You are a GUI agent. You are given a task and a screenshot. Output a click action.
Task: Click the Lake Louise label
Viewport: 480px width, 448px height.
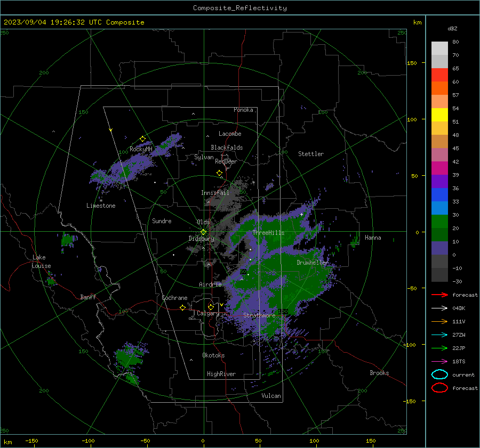[41, 262]
